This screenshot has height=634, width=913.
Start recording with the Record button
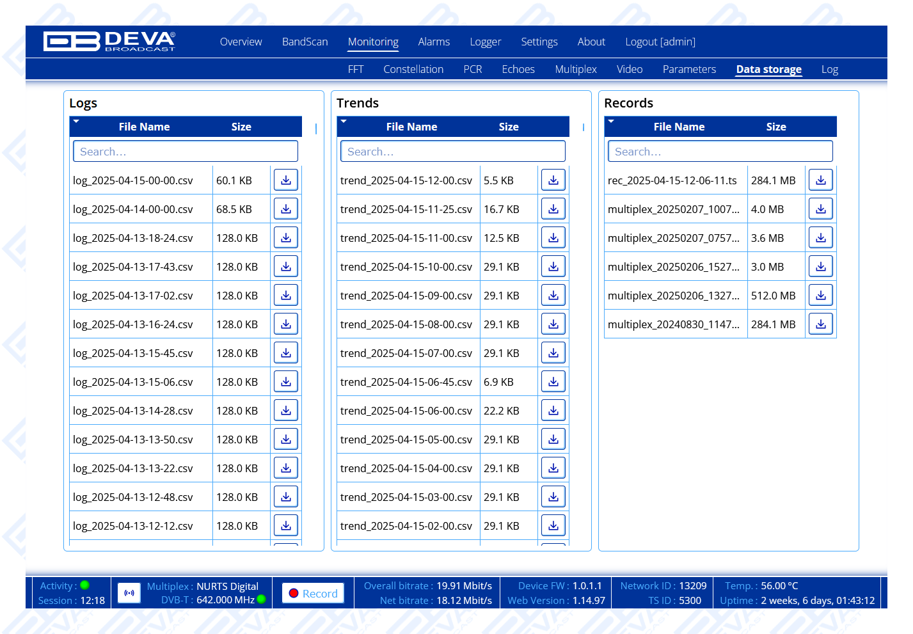click(313, 593)
